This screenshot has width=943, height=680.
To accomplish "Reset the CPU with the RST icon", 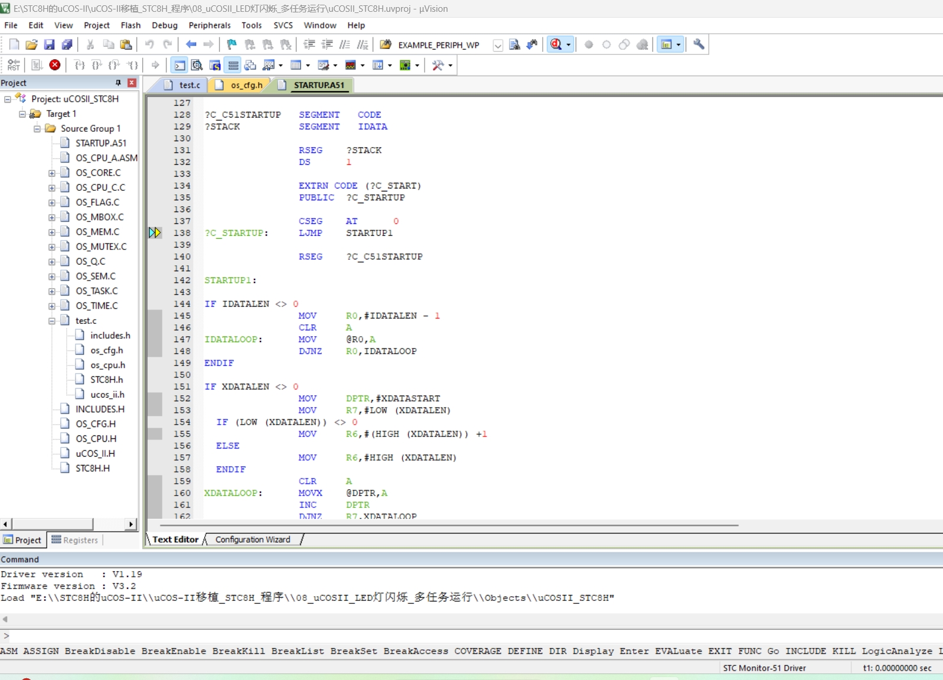I will 14,65.
